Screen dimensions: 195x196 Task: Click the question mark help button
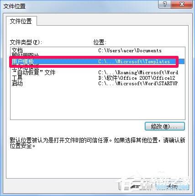[164, 4]
